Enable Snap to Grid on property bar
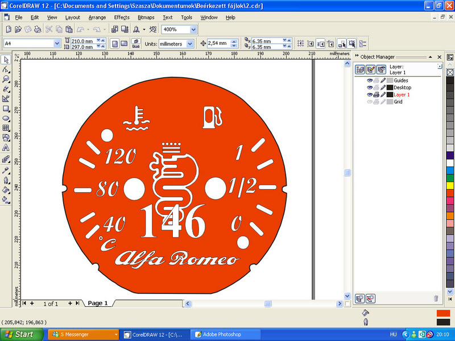455x341 pixels. tap(301, 44)
